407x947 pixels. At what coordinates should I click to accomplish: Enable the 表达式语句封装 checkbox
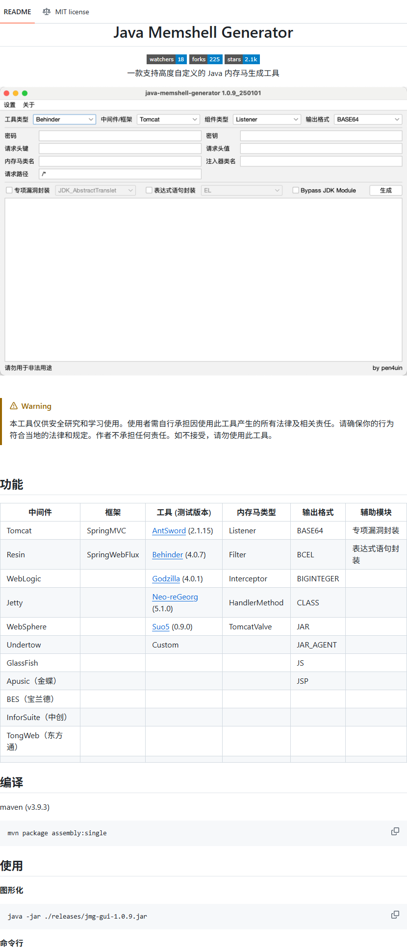click(149, 190)
